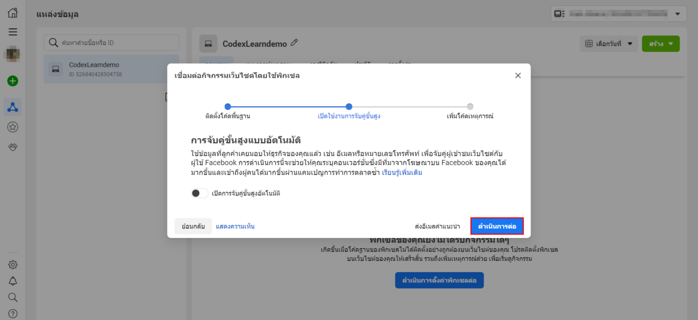
Task: Open Settings gear in sidebar
Action: pyautogui.click(x=13, y=265)
